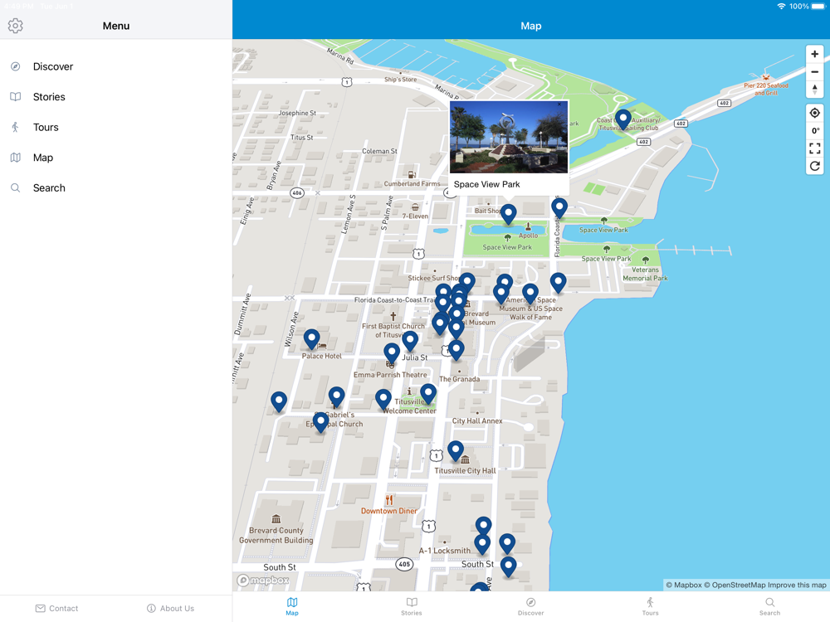This screenshot has width=830, height=622.
Task: Switch to the Search bottom tab
Action: (x=769, y=606)
